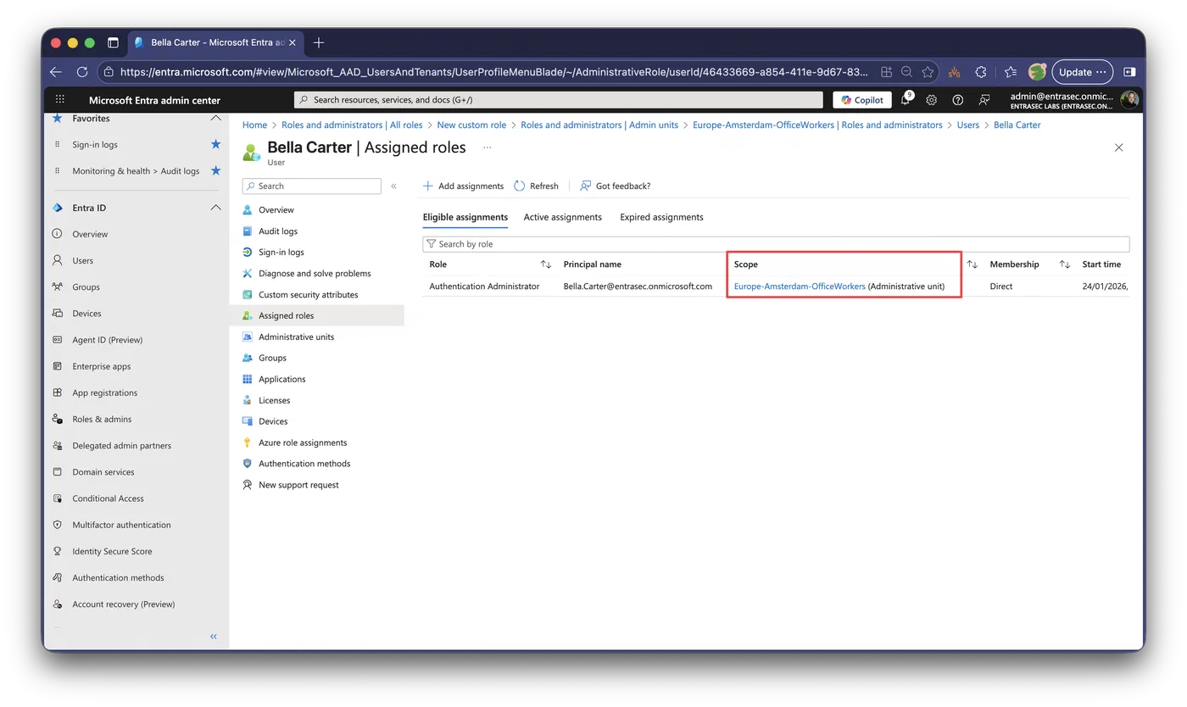Open Users breadcrumb link

(967, 125)
